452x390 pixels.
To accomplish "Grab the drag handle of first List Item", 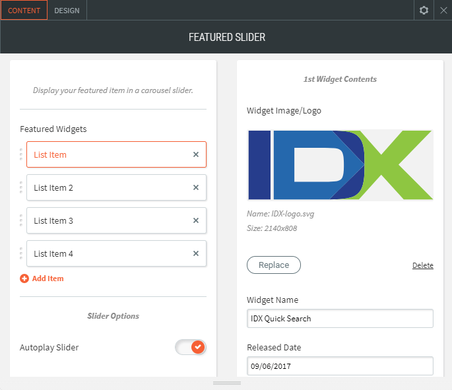I will pos(21,154).
